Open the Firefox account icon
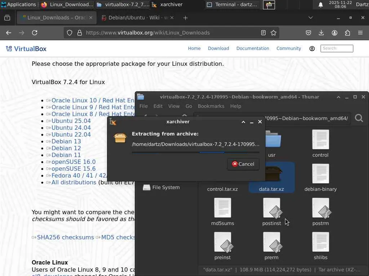 (334, 33)
